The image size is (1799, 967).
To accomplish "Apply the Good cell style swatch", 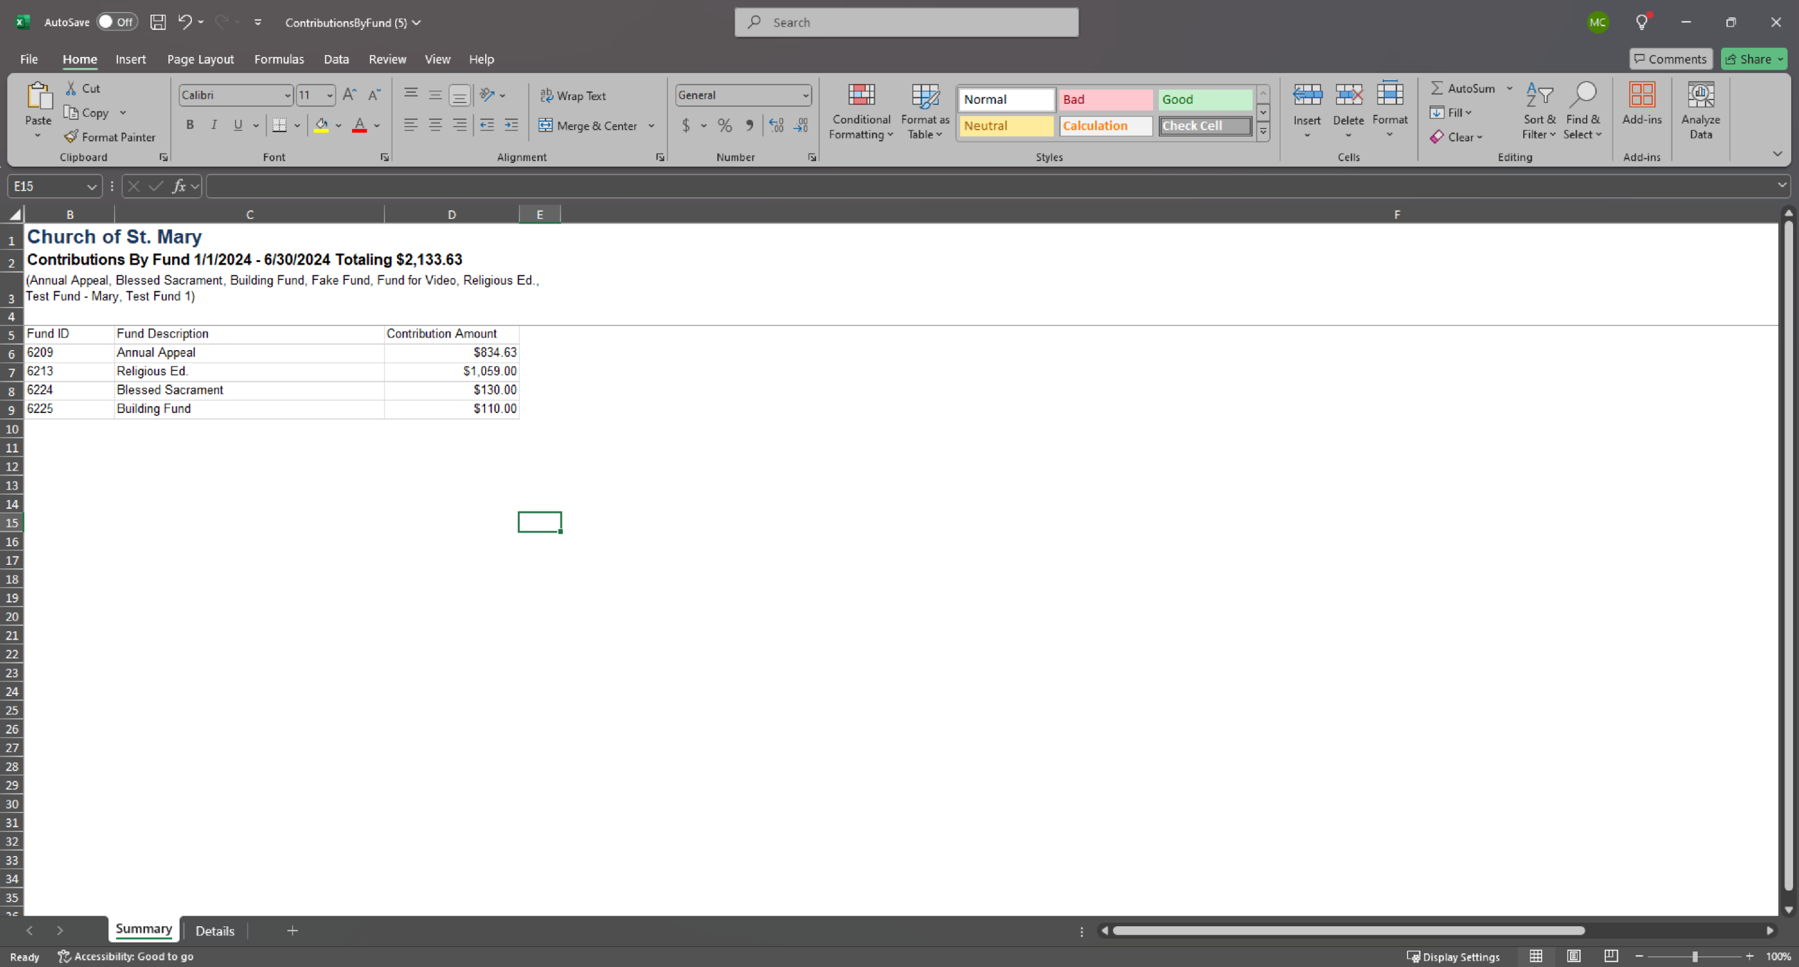I will [1205, 99].
